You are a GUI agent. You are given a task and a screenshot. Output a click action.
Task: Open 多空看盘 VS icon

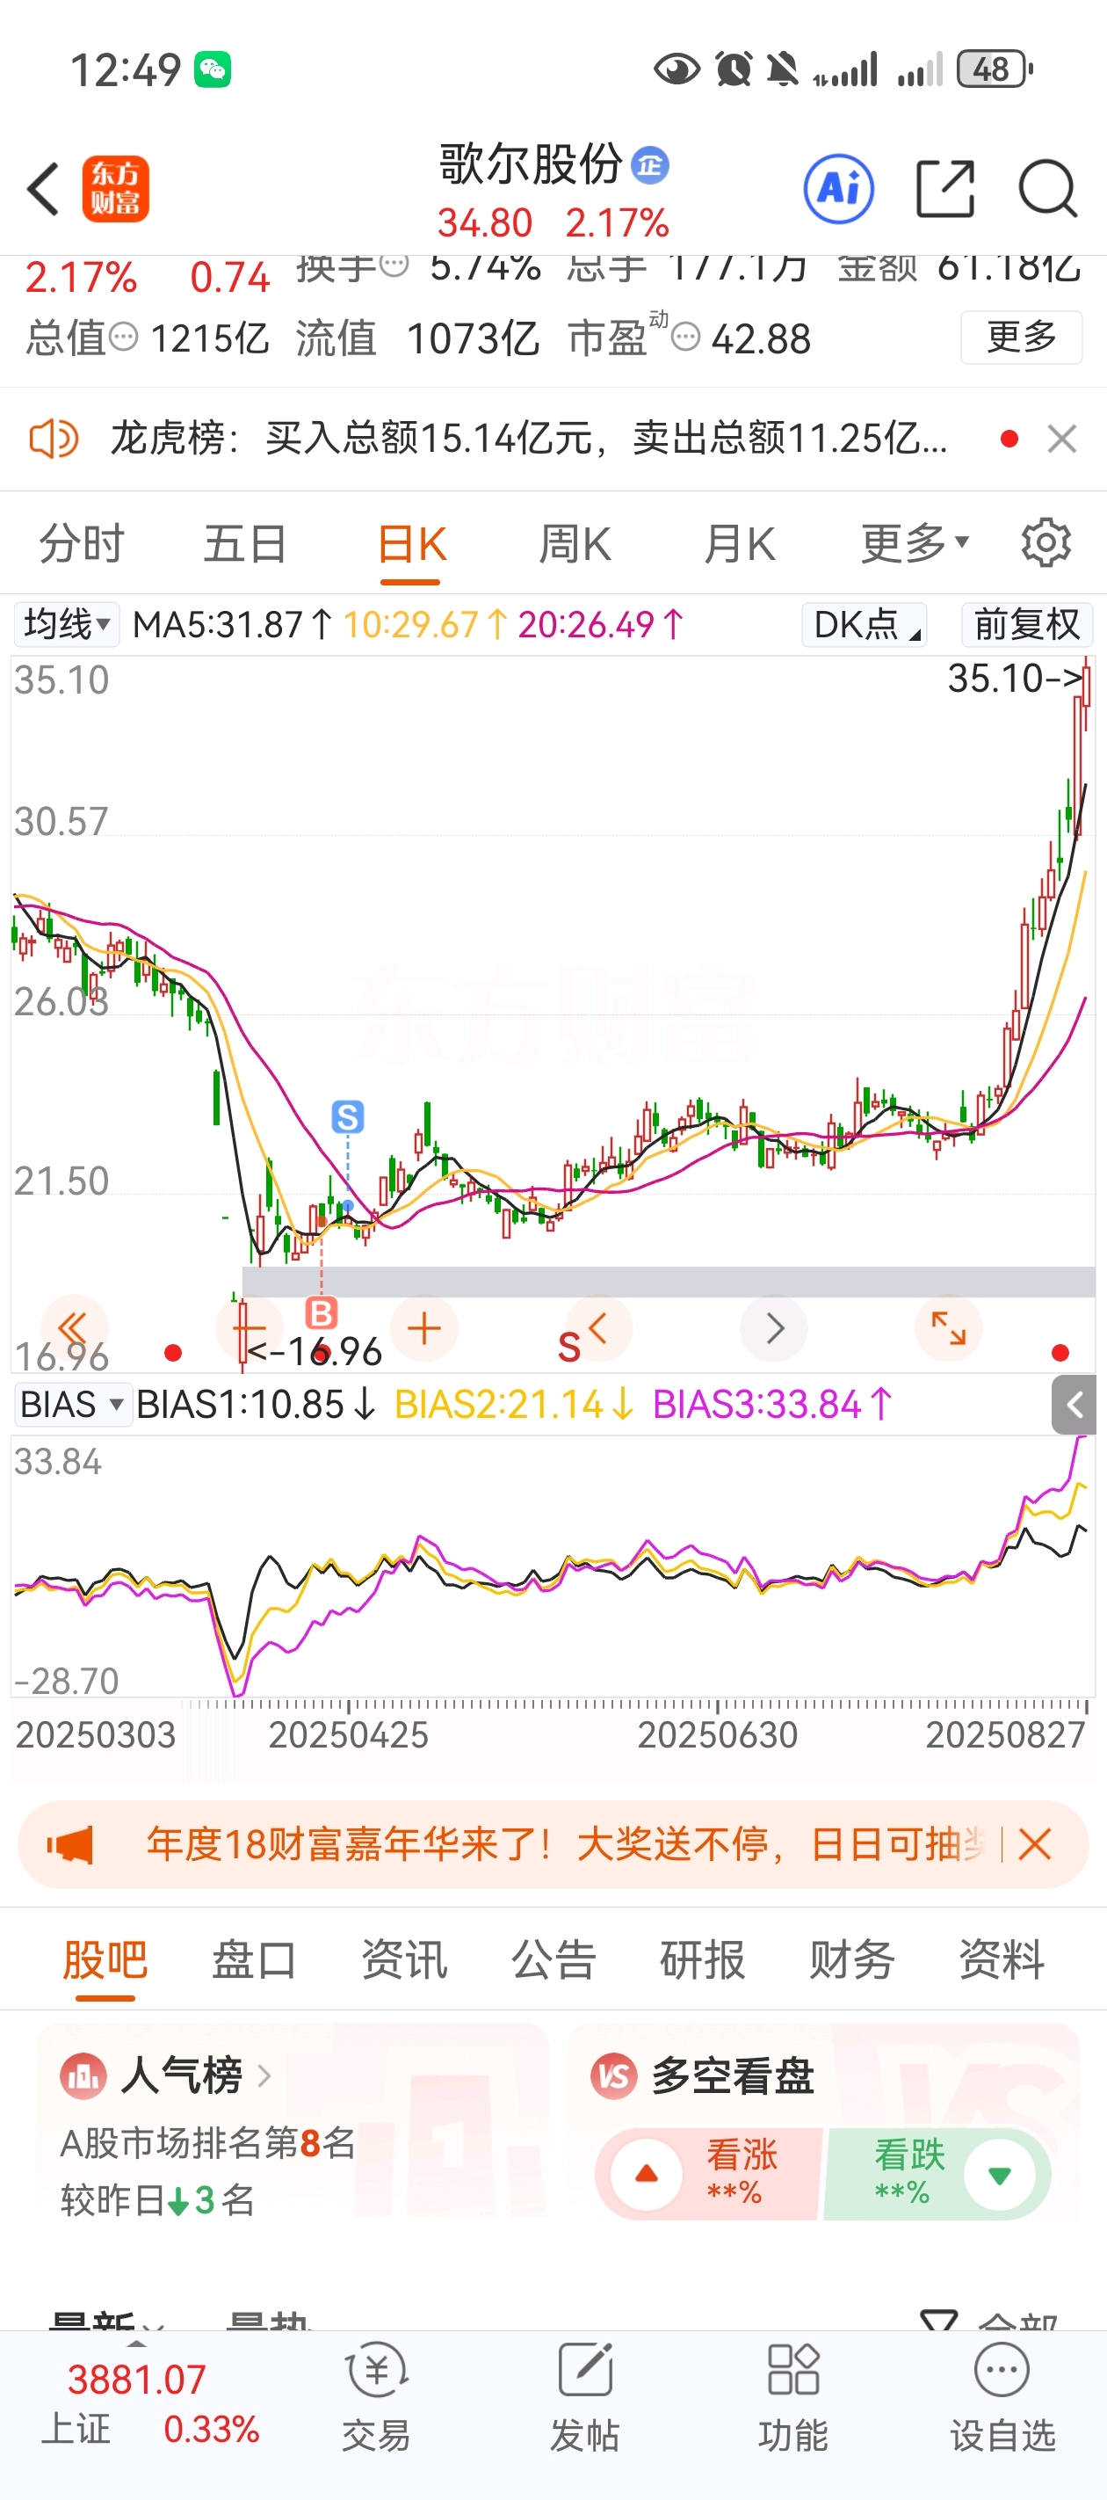(614, 2077)
